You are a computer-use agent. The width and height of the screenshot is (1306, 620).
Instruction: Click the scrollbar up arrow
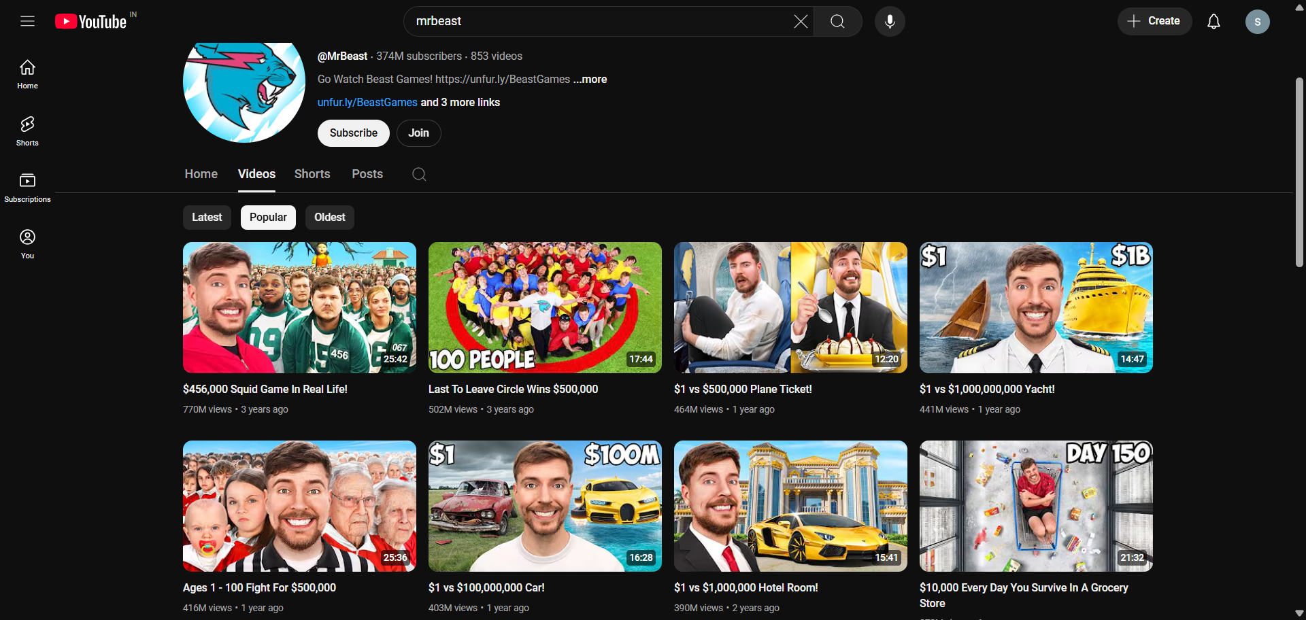1299,7
